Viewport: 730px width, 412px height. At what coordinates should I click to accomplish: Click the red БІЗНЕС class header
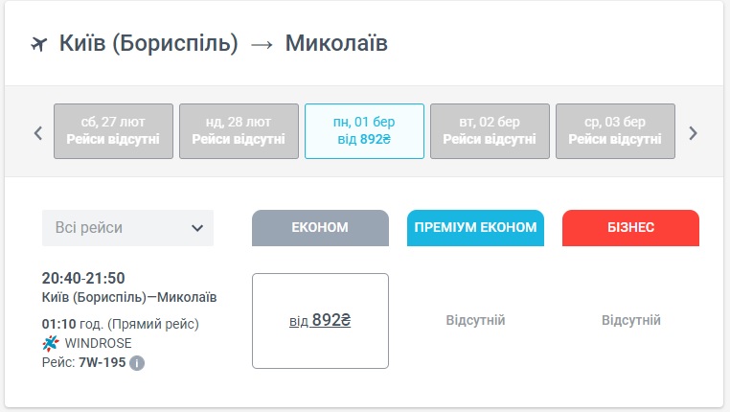[630, 228]
